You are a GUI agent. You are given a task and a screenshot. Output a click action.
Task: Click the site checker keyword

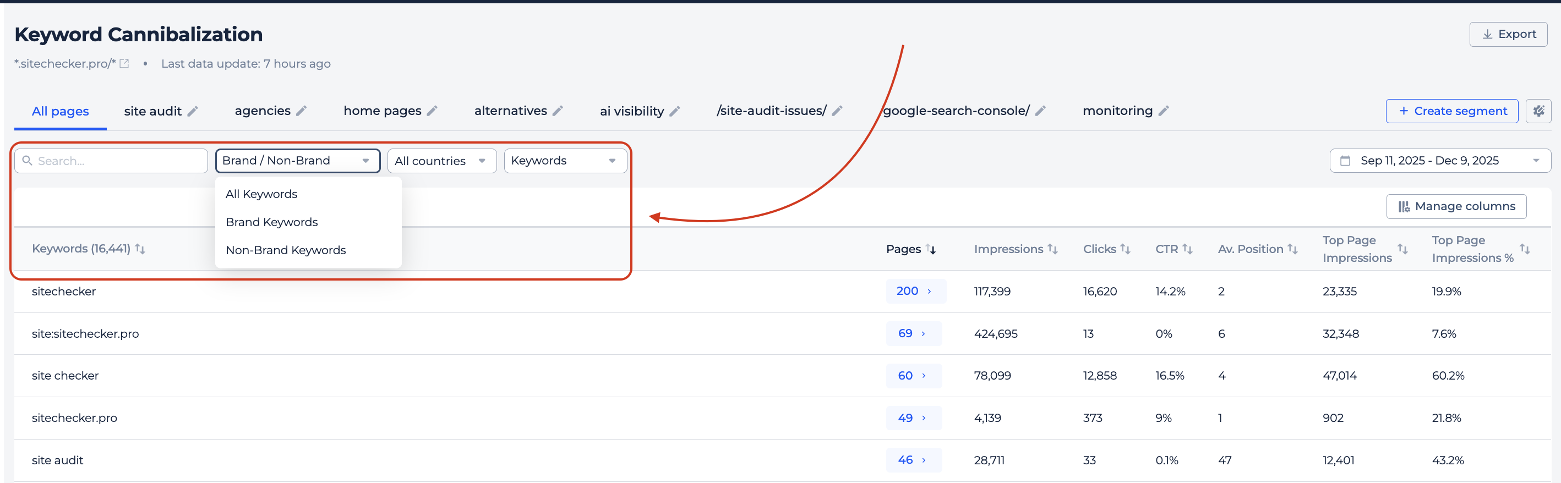tap(65, 376)
